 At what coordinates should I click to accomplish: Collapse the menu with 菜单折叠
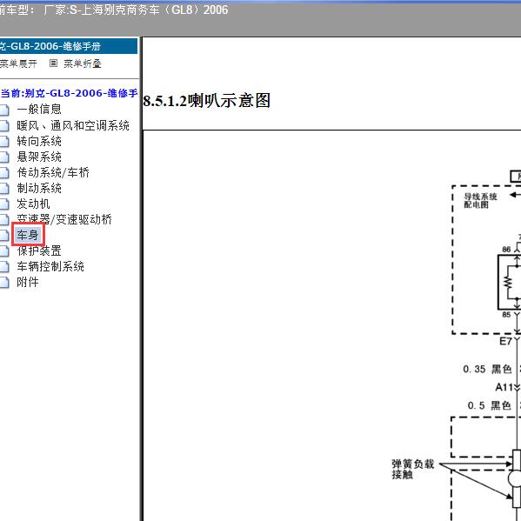tap(82, 63)
